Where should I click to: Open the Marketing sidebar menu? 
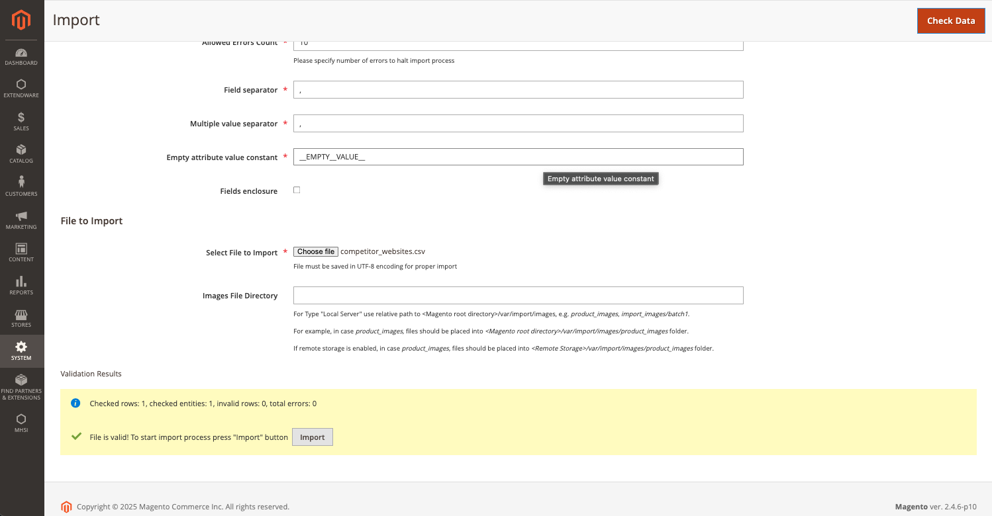[x=21, y=220]
